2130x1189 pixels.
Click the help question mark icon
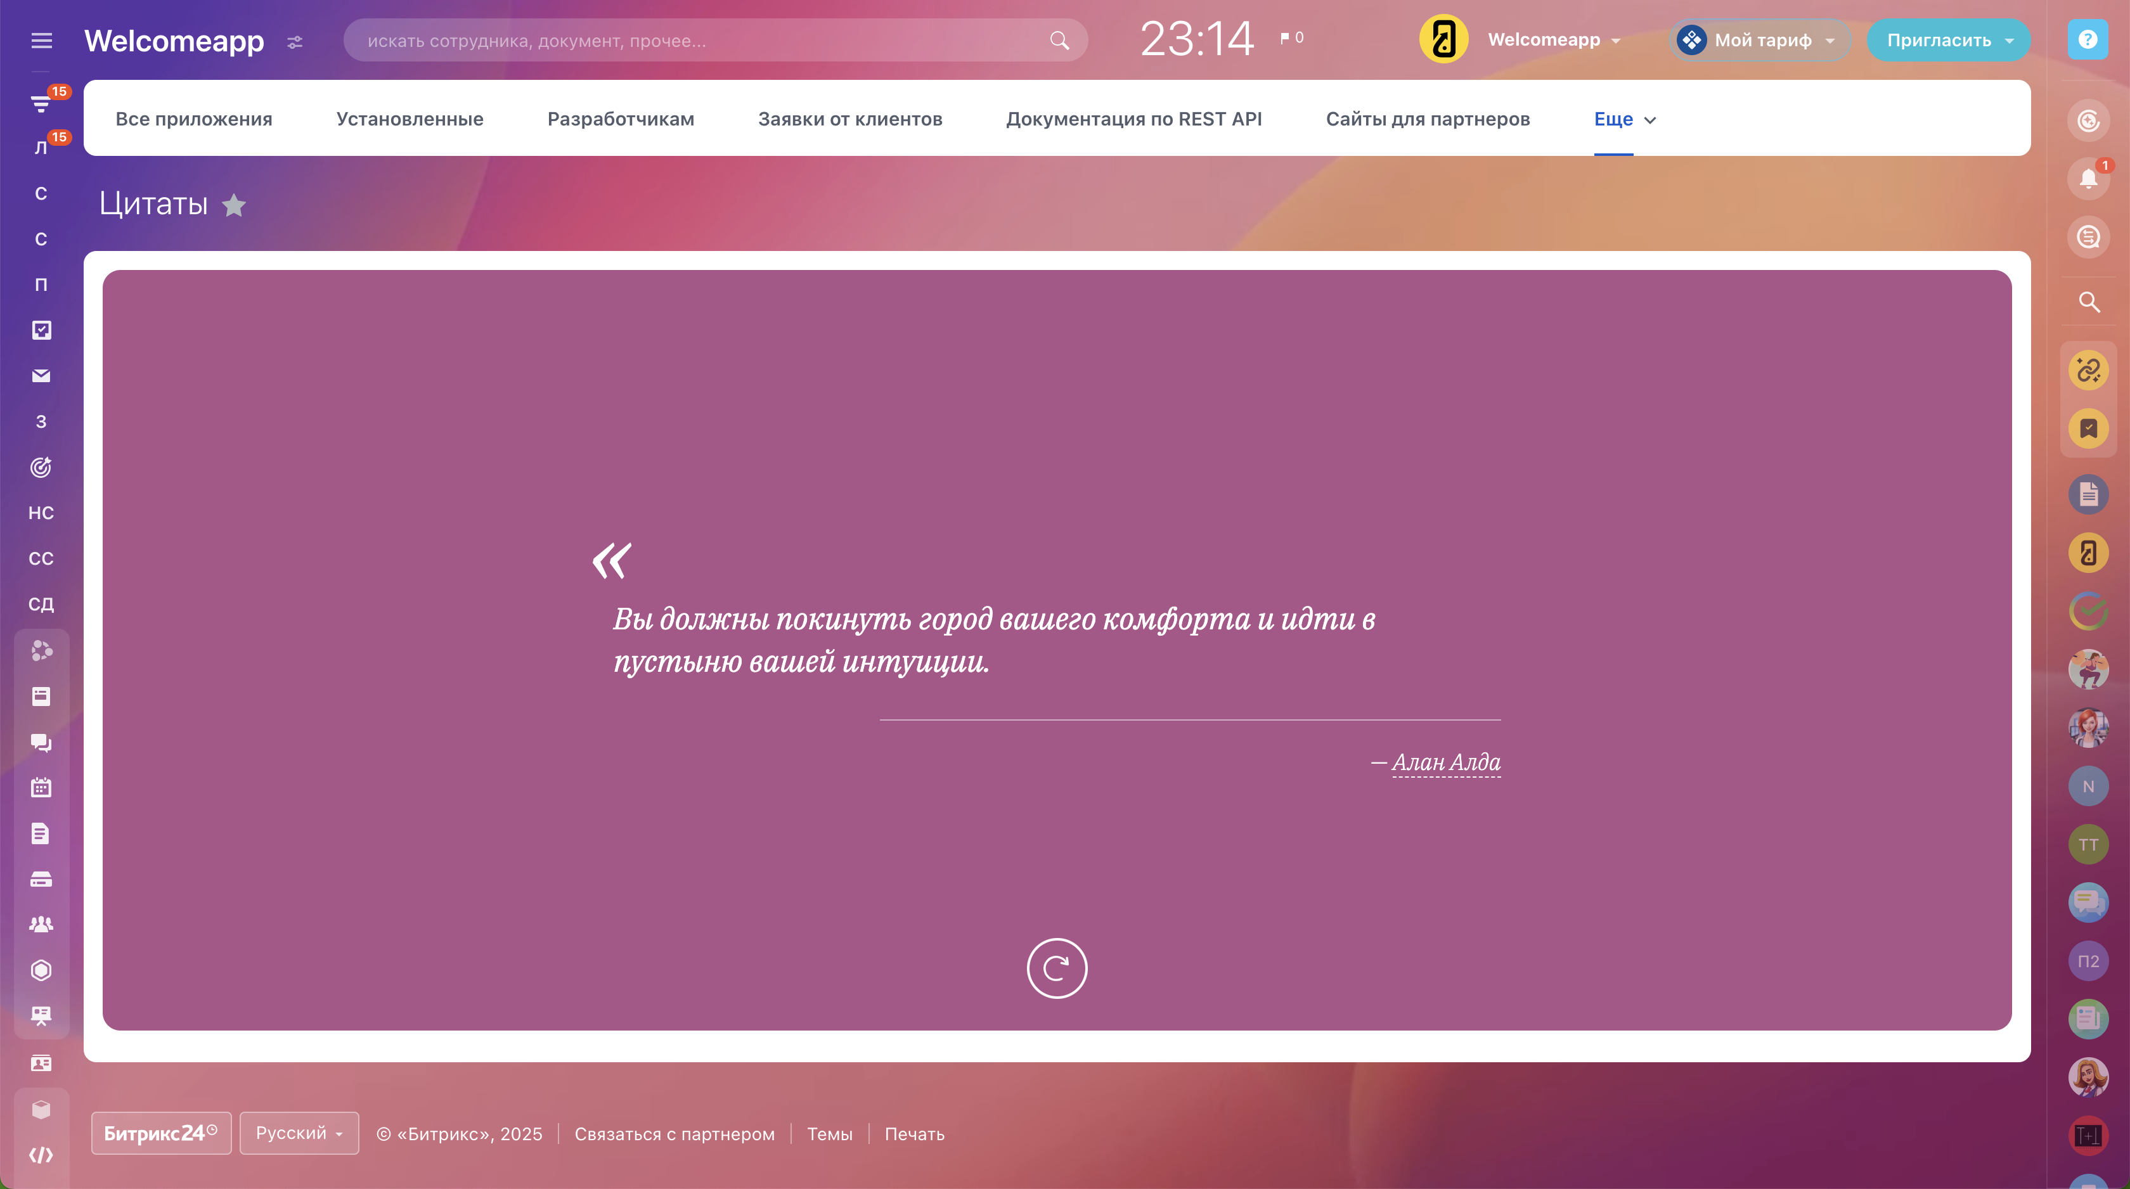pyautogui.click(x=2087, y=40)
